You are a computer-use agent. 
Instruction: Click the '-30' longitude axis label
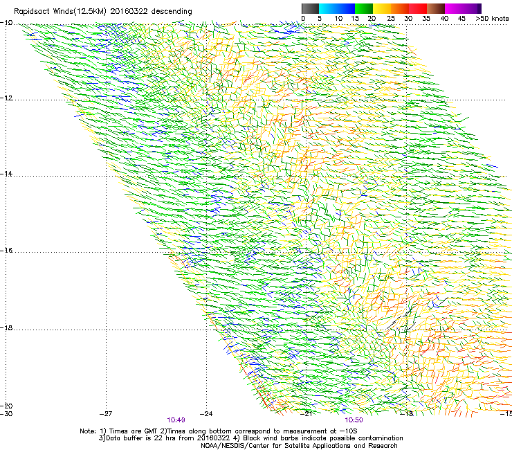tap(6, 414)
